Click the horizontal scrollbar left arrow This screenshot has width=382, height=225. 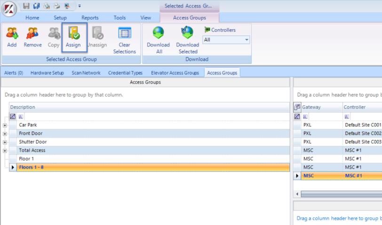297,194
